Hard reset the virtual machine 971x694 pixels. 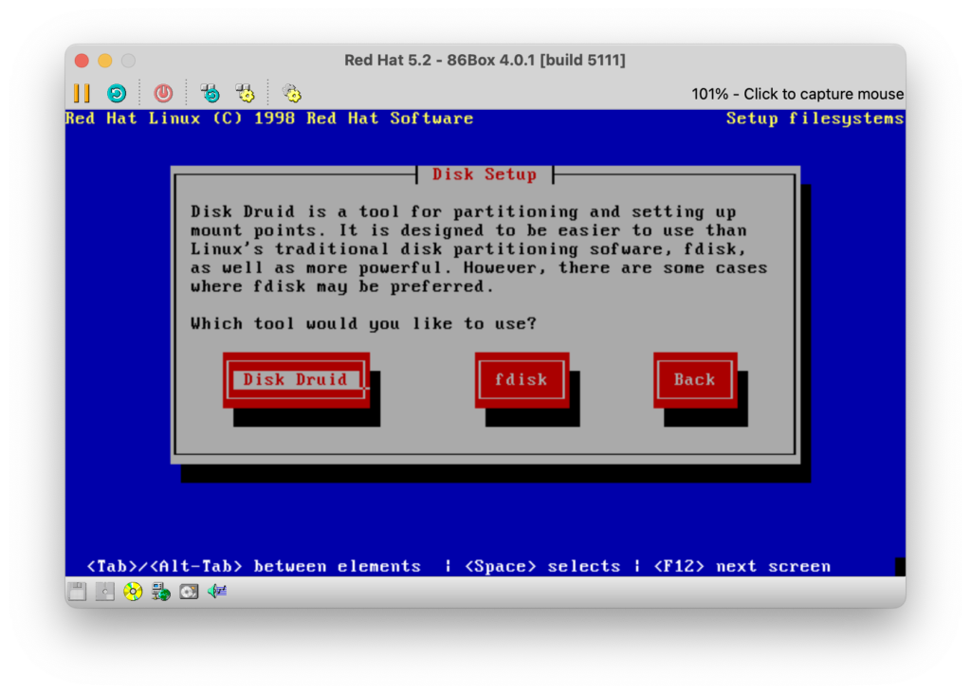(x=117, y=94)
